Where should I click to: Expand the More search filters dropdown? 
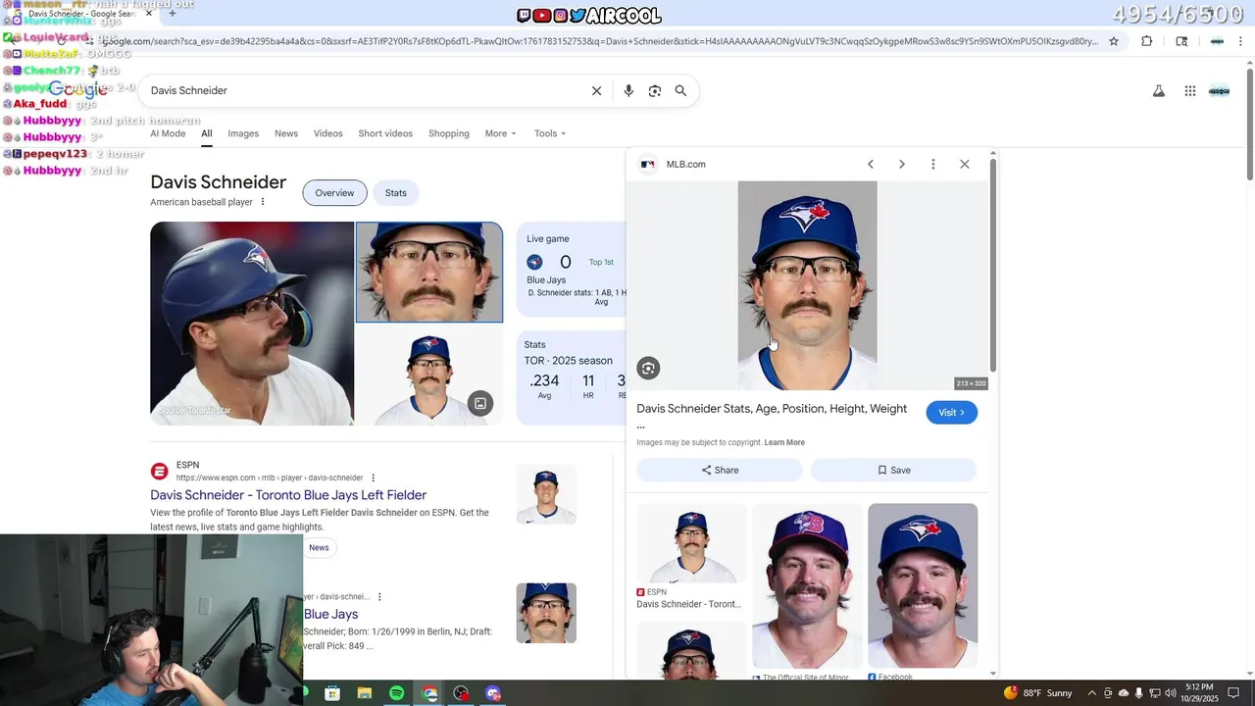[500, 133]
